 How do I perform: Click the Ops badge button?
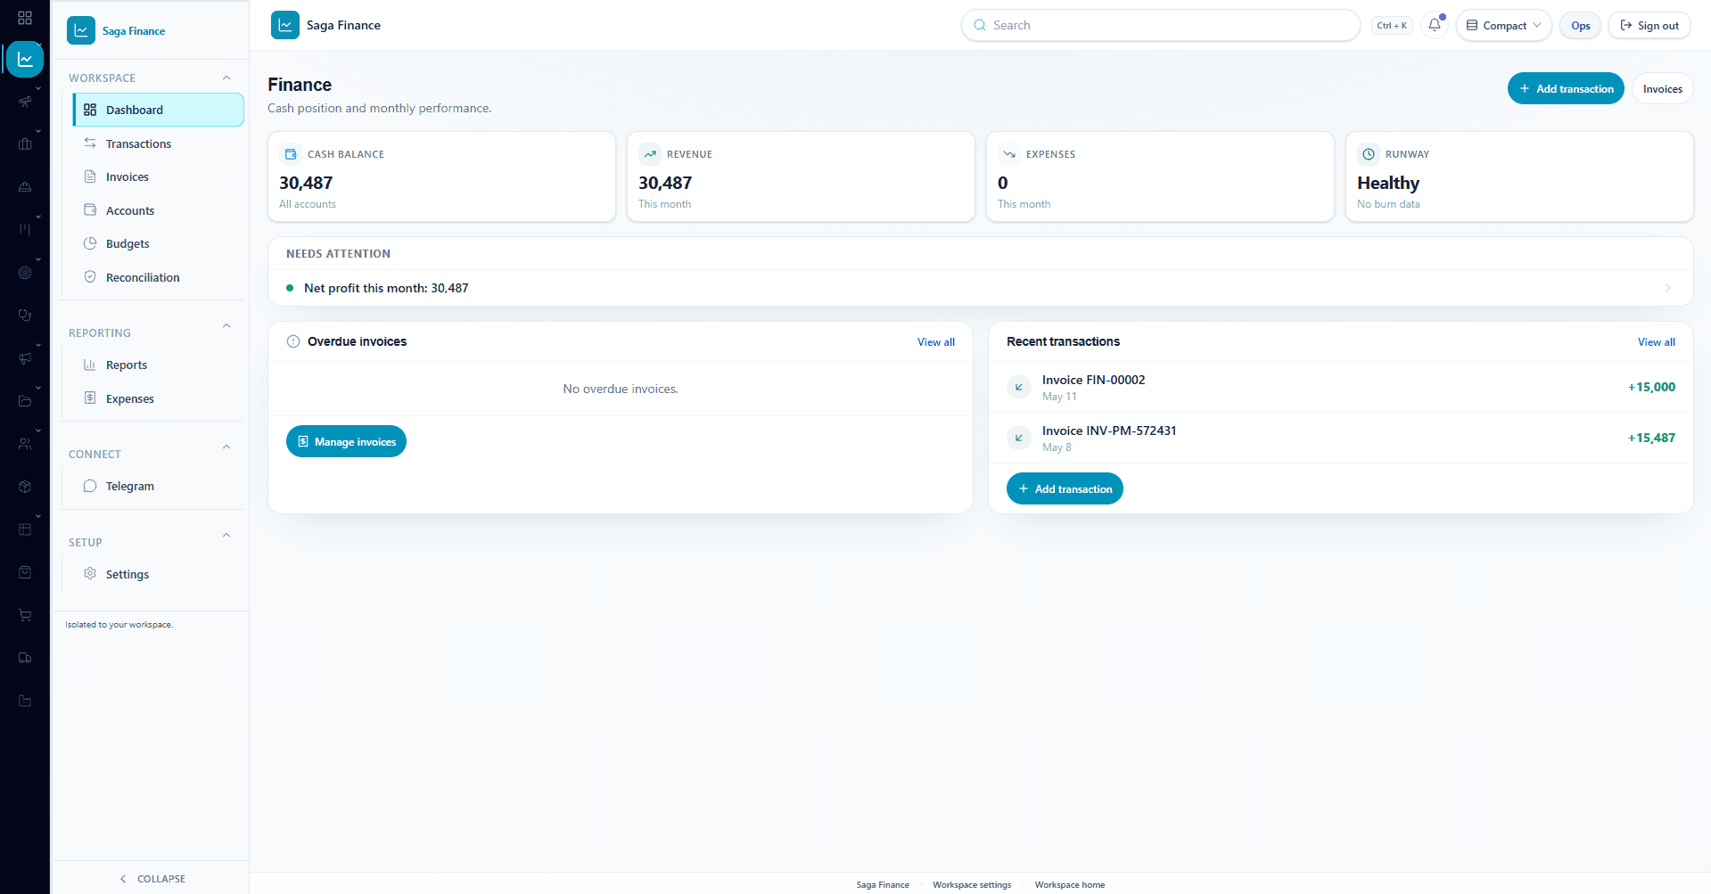(1580, 25)
